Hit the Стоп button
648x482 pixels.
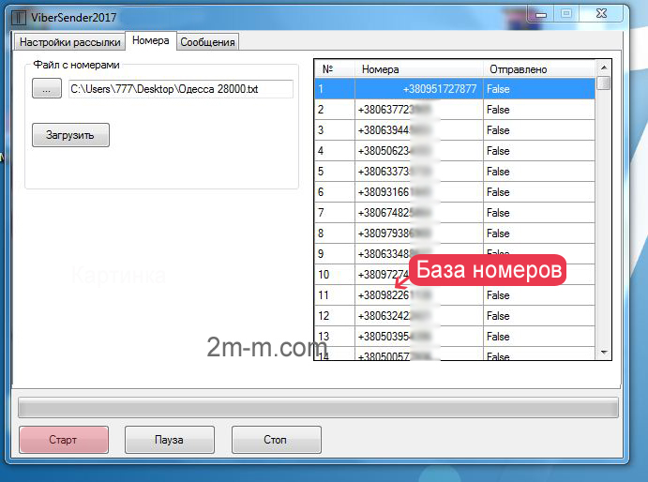click(x=276, y=440)
